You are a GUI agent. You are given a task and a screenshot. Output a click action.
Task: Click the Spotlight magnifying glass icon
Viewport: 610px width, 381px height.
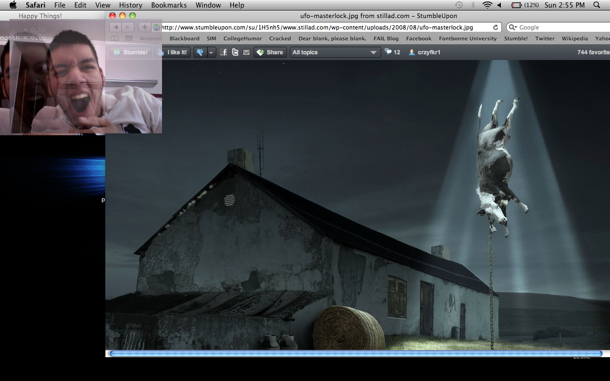click(597, 5)
